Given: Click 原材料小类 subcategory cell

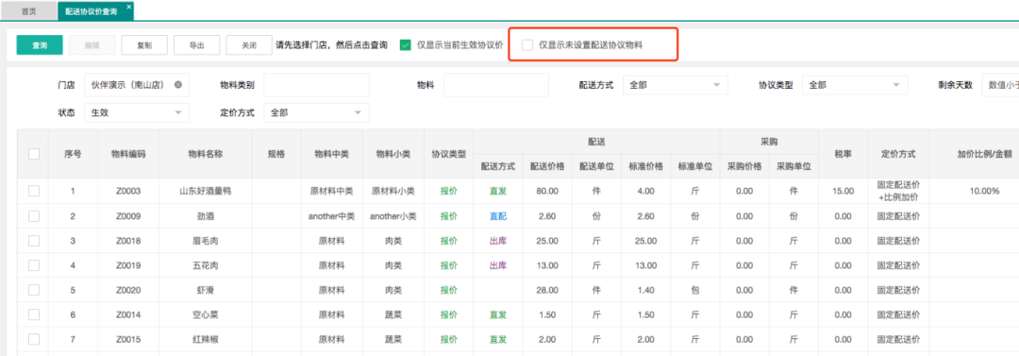Looking at the screenshot, I should (x=393, y=191).
